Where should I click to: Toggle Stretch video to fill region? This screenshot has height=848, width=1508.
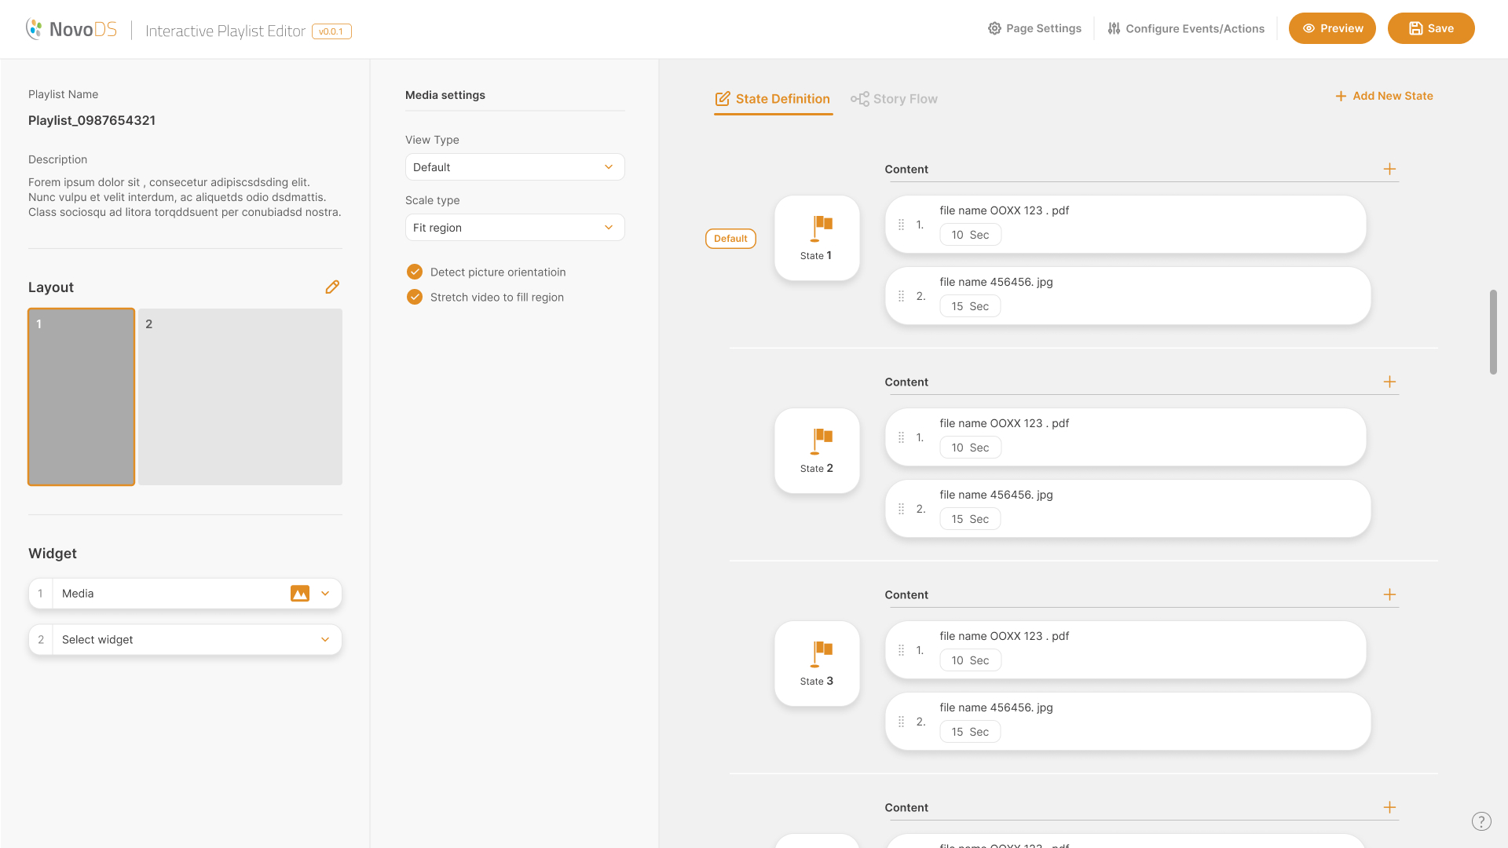[x=415, y=298]
